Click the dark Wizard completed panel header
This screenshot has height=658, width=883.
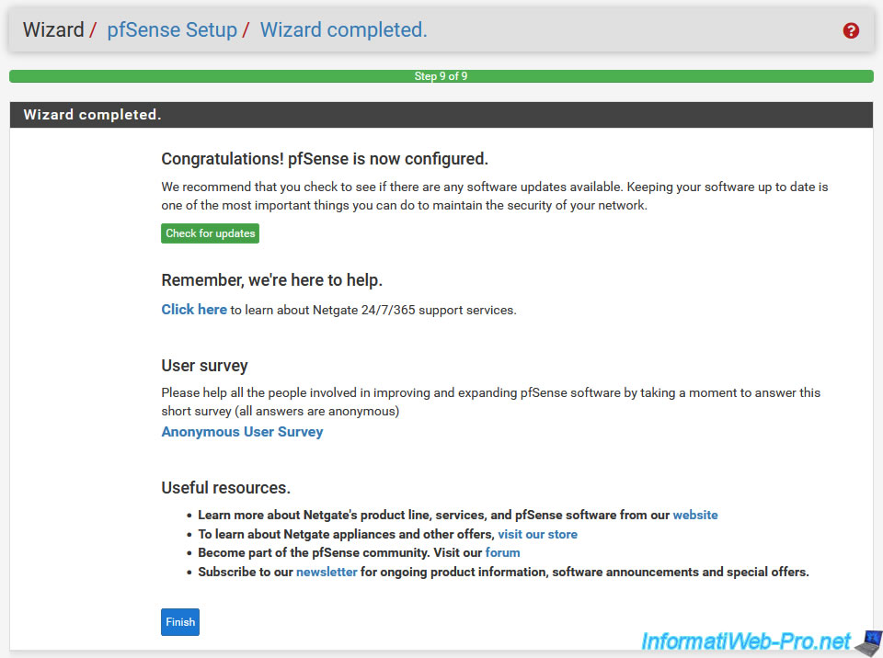[441, 115]
